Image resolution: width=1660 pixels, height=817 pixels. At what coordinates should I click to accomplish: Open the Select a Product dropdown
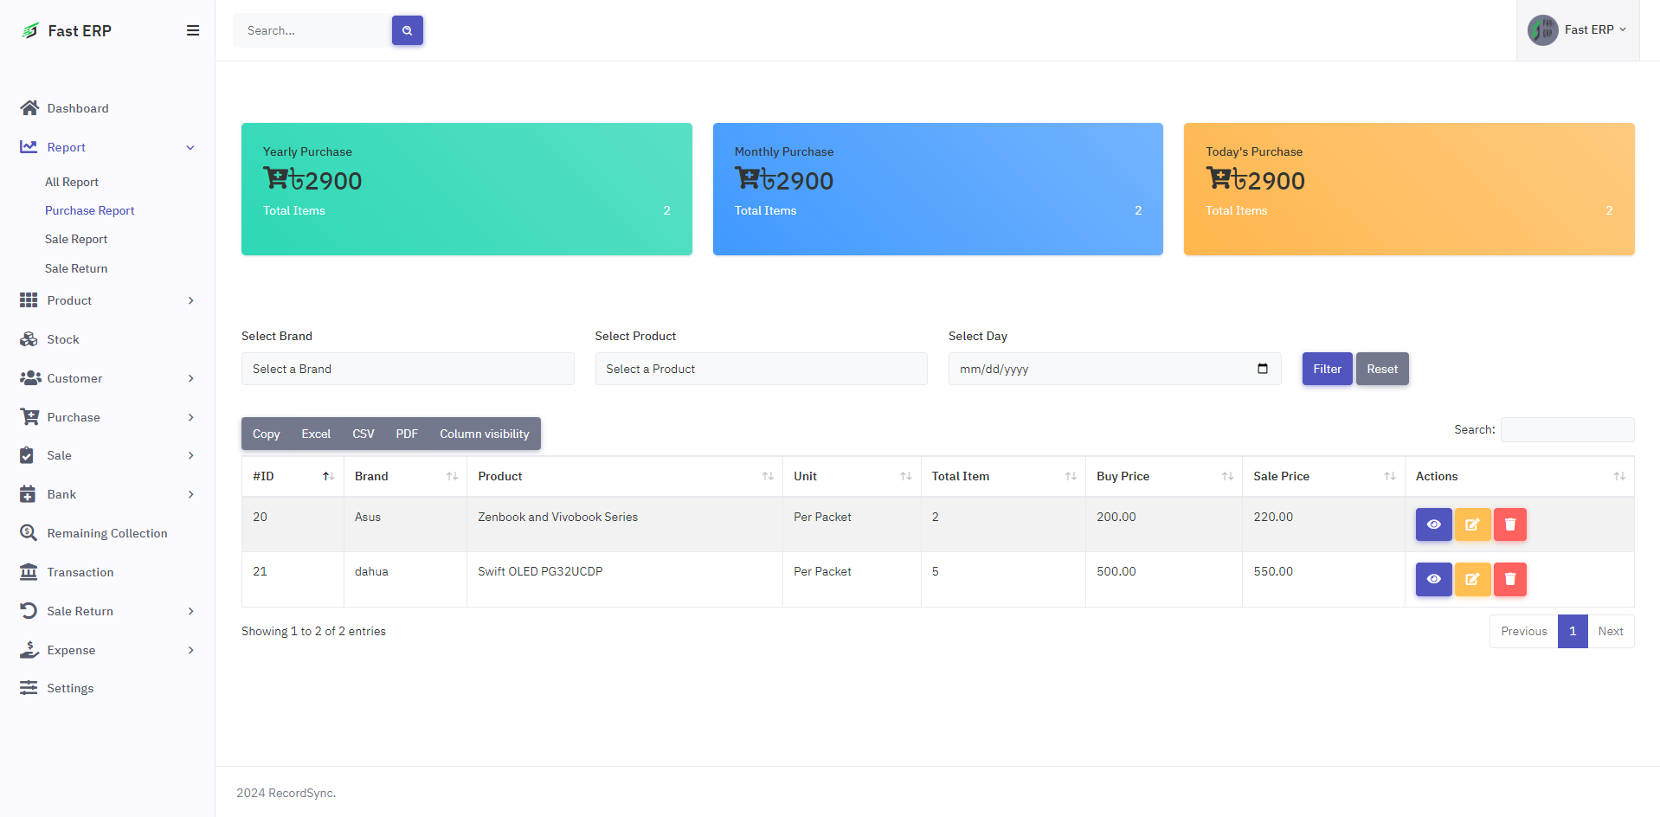[760, 369]
